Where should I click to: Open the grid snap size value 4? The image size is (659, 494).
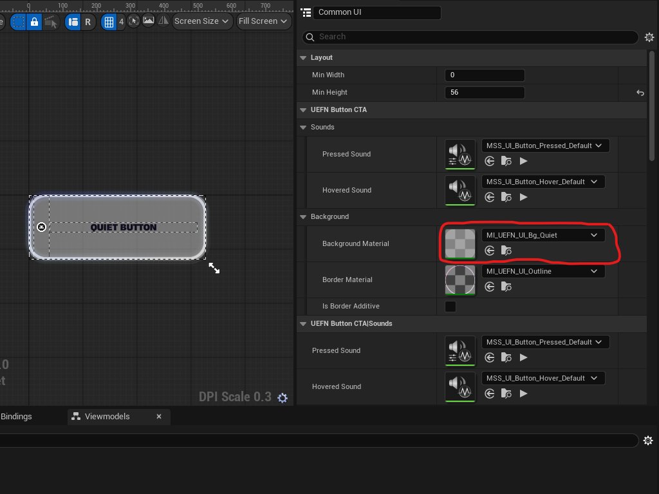121,21
